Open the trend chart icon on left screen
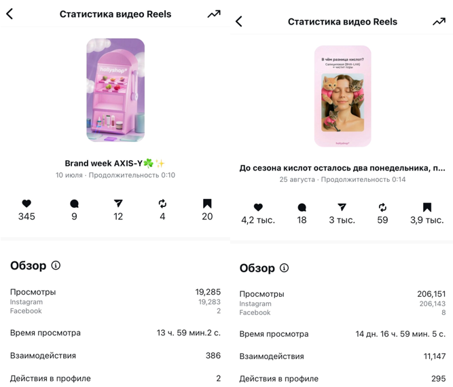The image size is (453, 387). tap(214, 14)
